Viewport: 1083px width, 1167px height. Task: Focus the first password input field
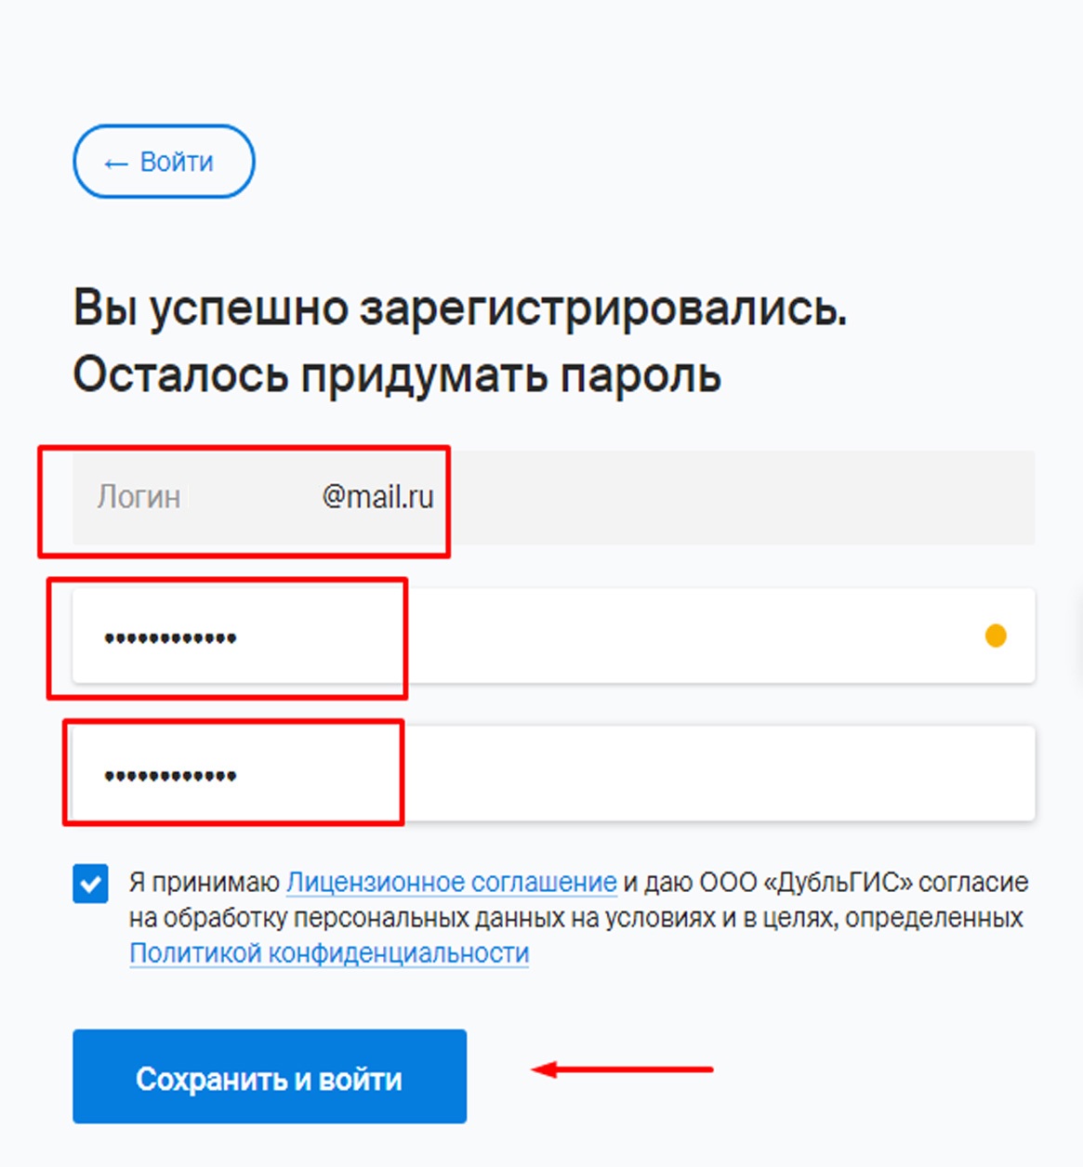coord(651,636)
